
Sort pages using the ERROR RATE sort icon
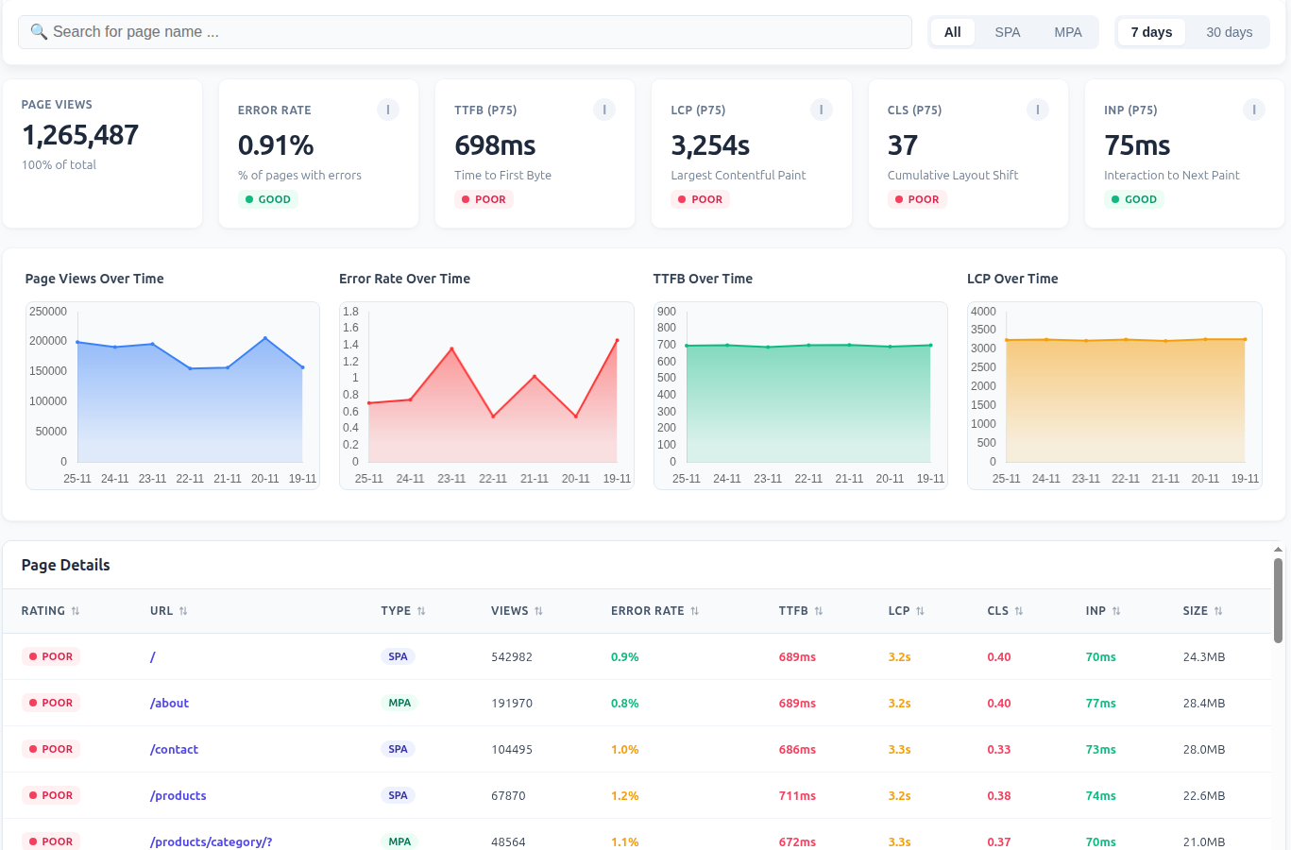click(x=694, y=610)
